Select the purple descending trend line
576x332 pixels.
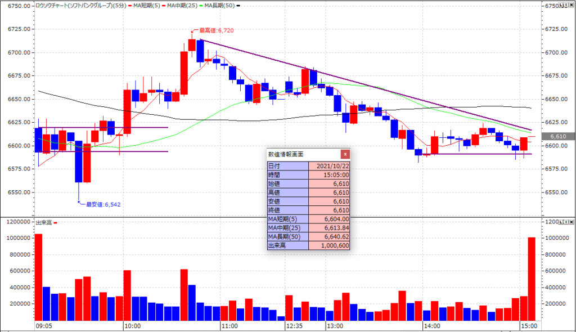coord(366,84)
